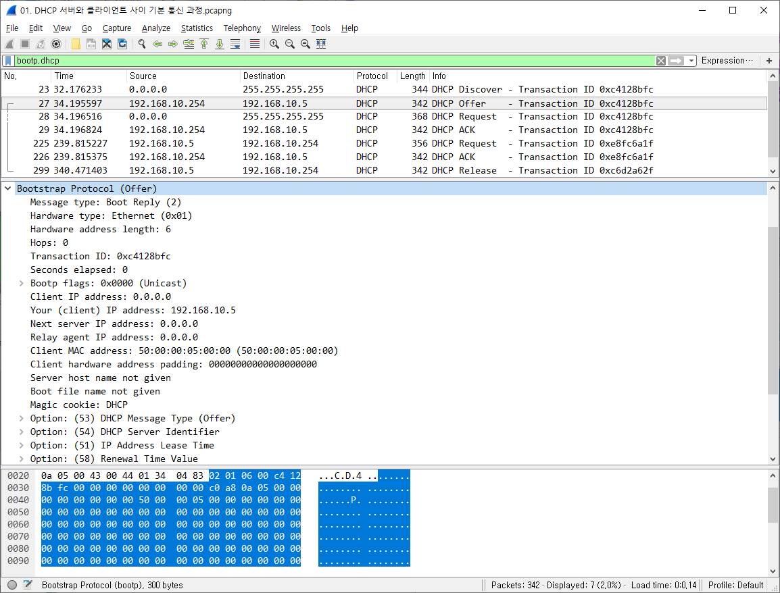The image size is (780, 593).
Task: Click Go to specified packet icon
Action: pos(189,45)
